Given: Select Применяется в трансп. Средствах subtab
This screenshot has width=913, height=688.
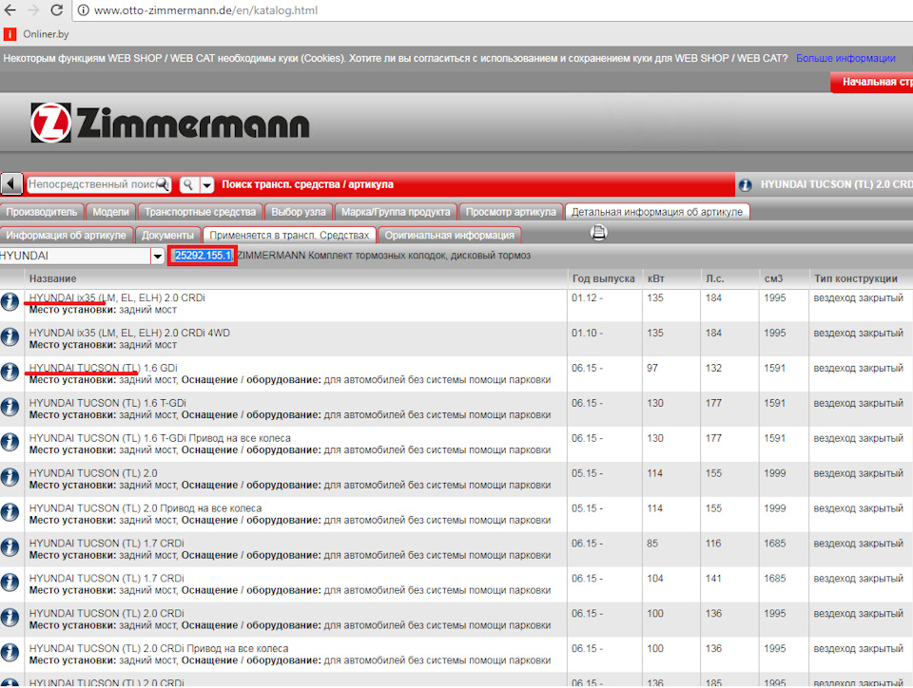Looking at the screenshot, I should pyautogui.click(x=289, y=235).
